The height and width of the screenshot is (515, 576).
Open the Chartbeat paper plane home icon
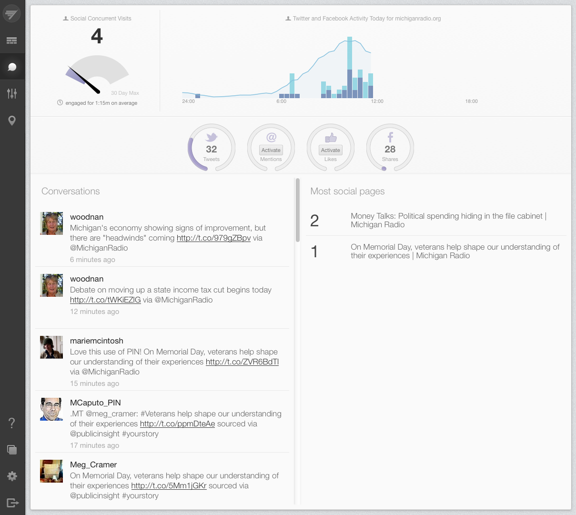tap(11, 13)
